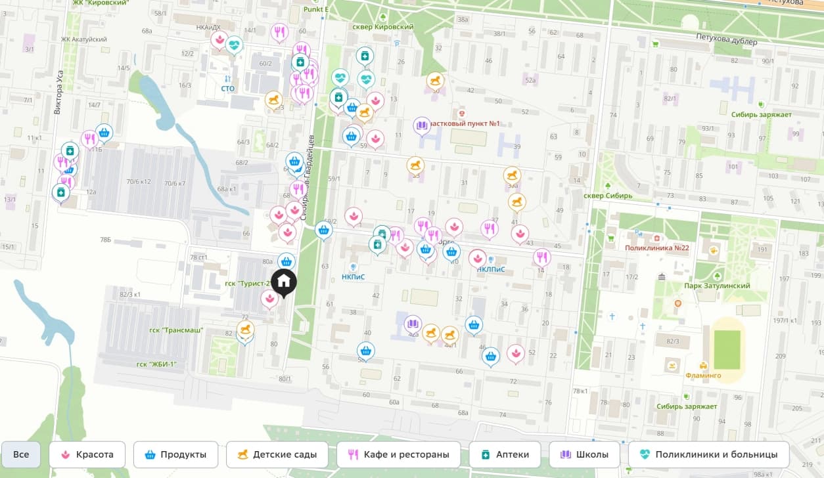Open the grocery marker at building 11б
This screenshot has height=478, width=824.
[x=104, y=133]
